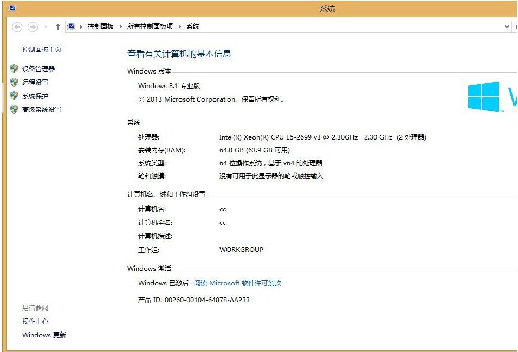Click shield icon next to 高级系统设置
Screen dimensions: 518x352
pos(14,109)
